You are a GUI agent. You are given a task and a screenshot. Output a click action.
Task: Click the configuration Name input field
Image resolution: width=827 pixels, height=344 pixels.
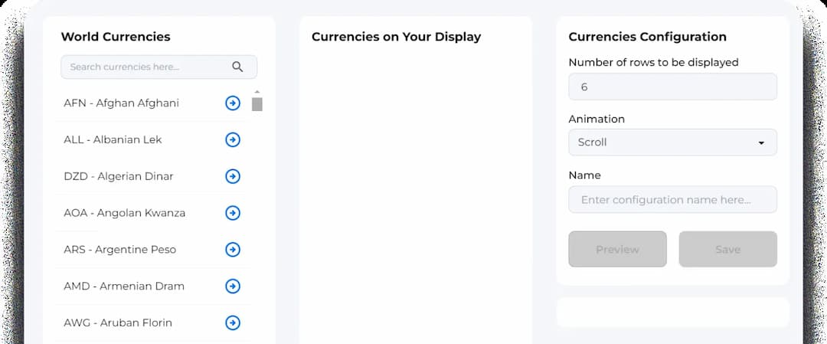point(672,199)
